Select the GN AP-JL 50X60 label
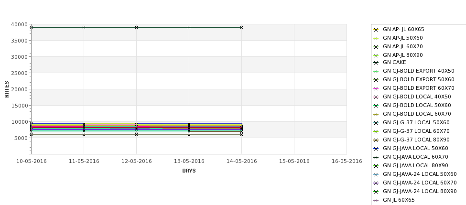The width and height of the screenshot is (466, 205). pos(403,38)
